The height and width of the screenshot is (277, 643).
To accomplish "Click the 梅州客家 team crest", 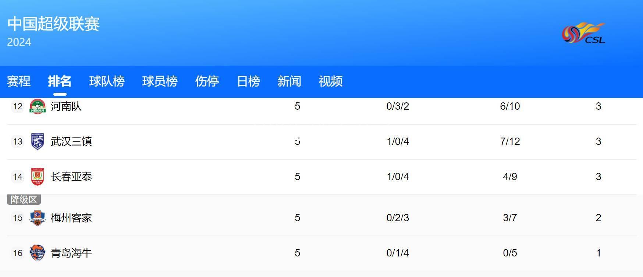I will tap(38, 218).
